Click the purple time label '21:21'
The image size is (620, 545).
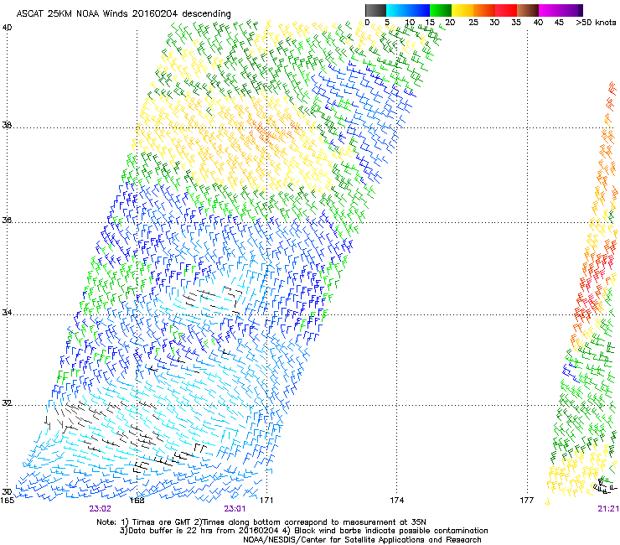608,509
